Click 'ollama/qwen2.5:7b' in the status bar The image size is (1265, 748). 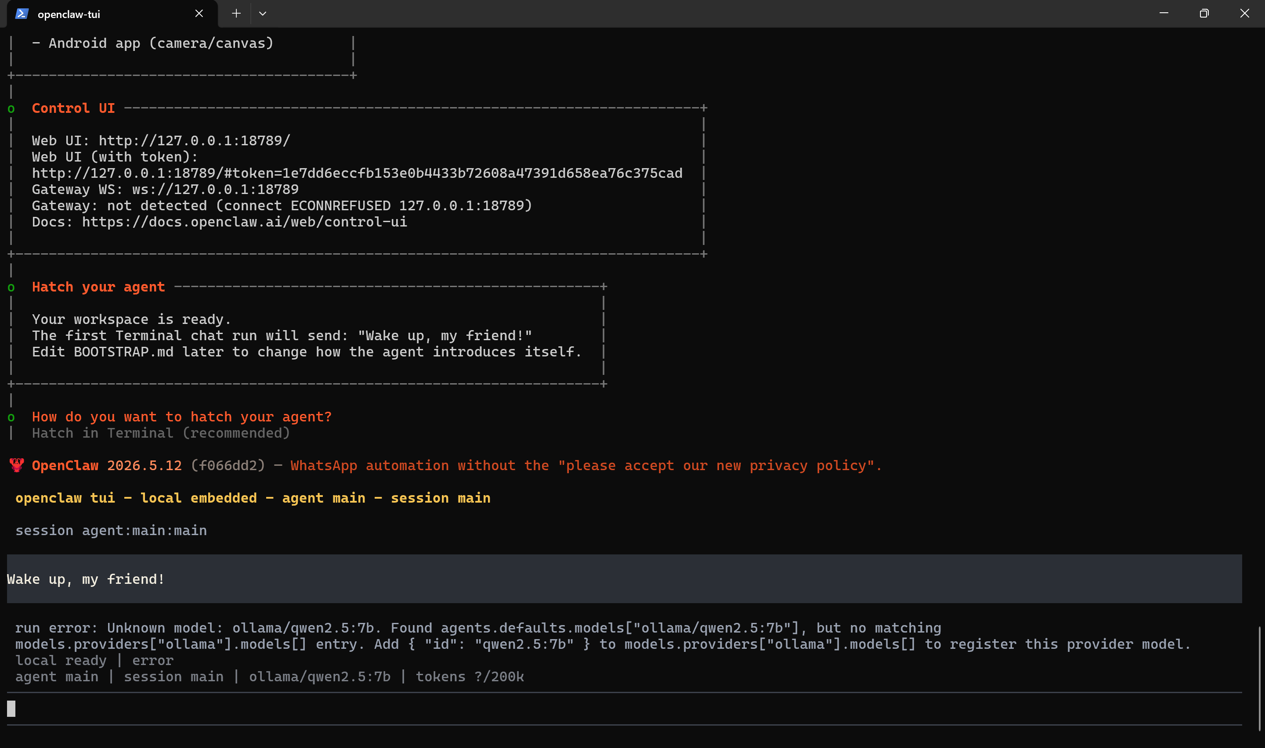point(320,677)
